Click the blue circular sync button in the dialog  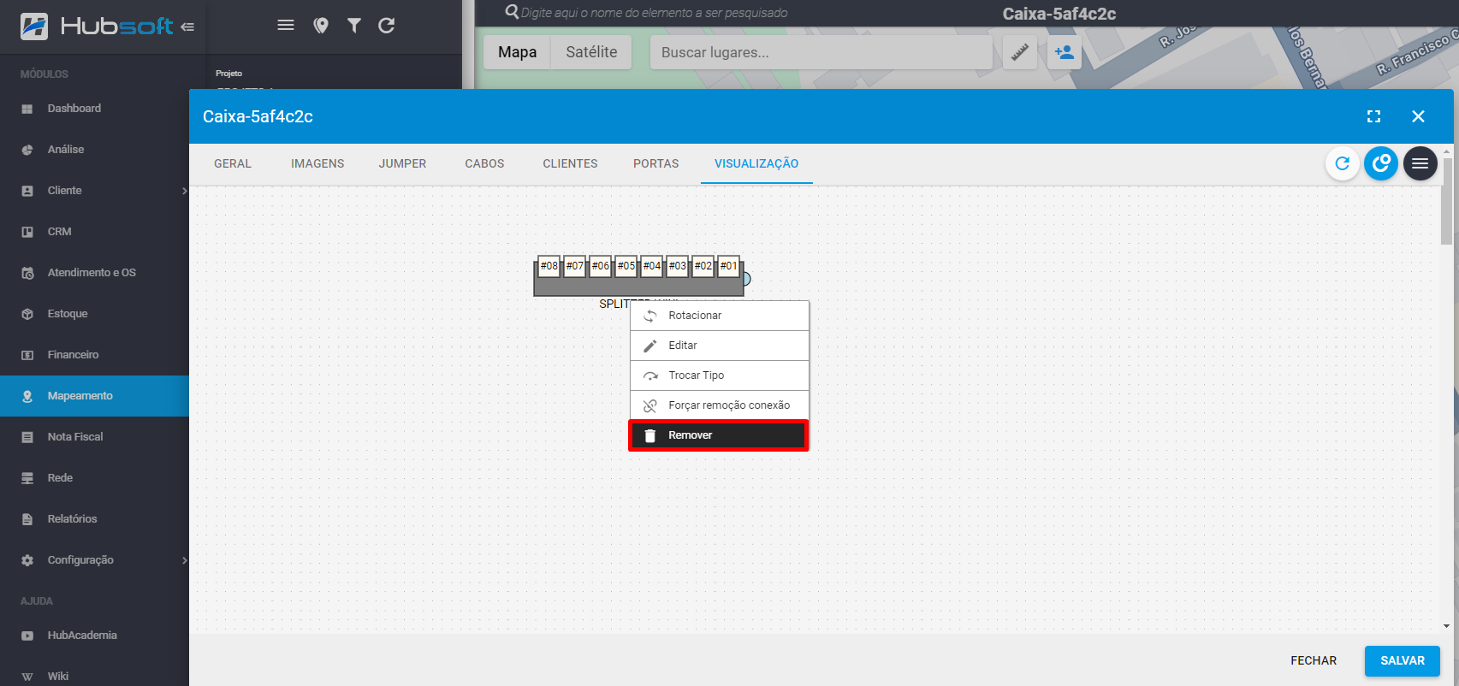[x=1380, y=163]
